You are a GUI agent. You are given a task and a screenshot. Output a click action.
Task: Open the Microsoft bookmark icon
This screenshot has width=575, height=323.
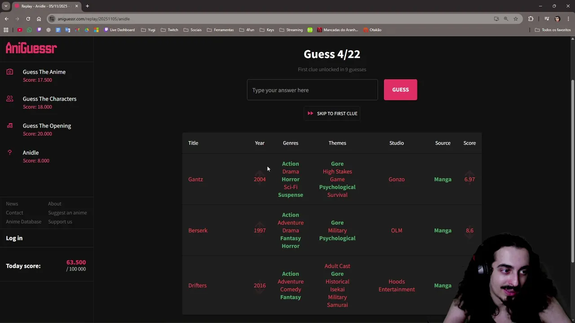click(97, 30)
